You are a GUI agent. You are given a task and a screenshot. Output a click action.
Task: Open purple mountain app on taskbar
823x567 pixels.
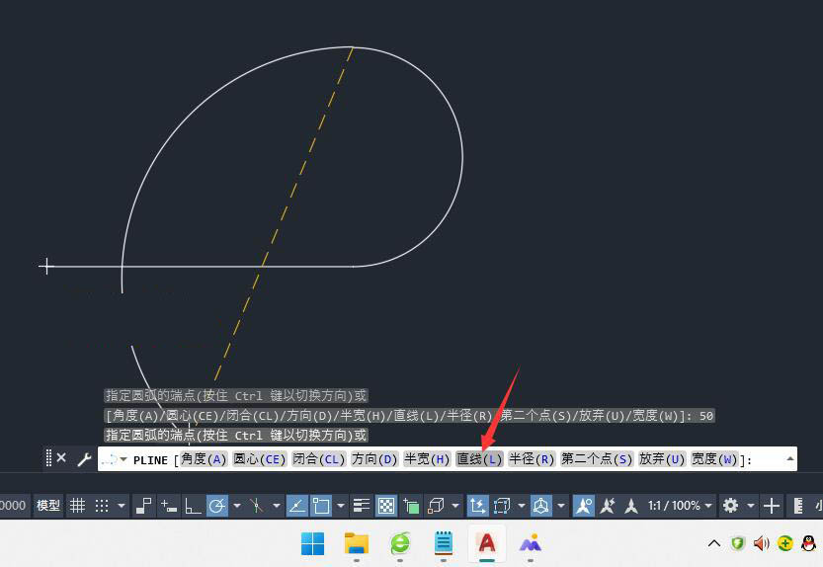pyautogui.click(x=531, y=543)
